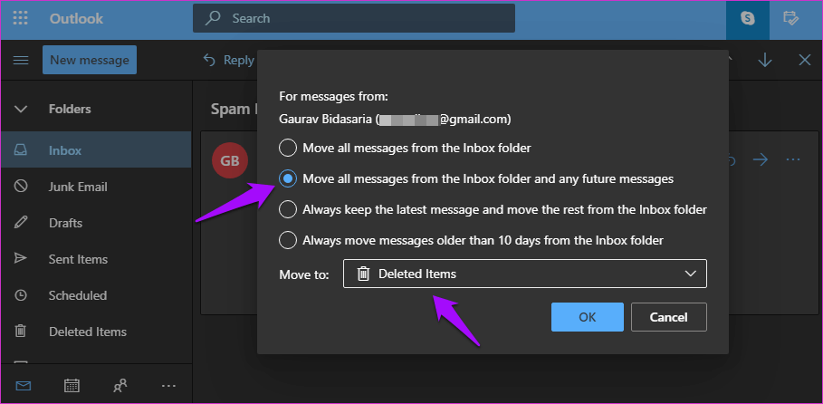
Task: Open the Deleted Items folder in sidebar
Action: pos(96,332)
